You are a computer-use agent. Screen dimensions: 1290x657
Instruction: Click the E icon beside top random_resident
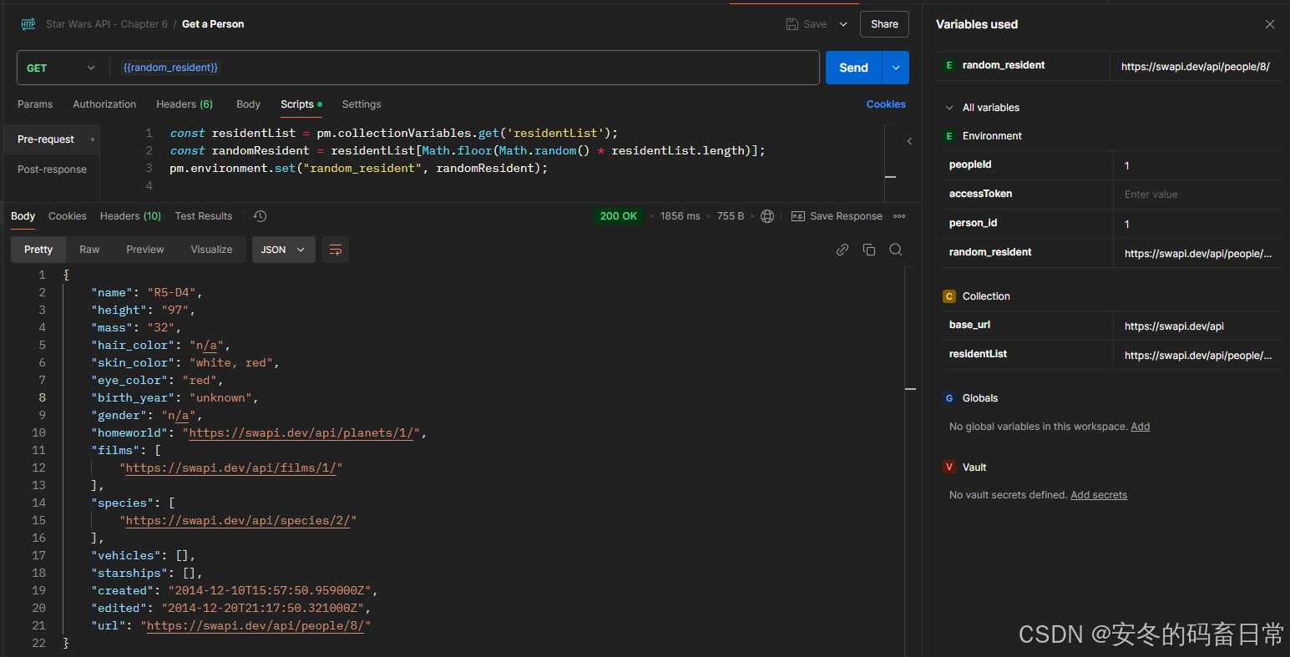coord(949,65)
